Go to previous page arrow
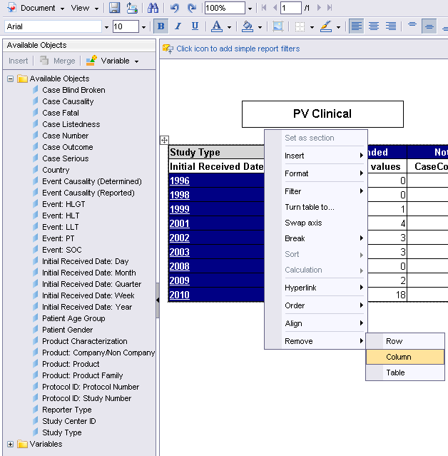Viewport: 448px width, 456px height. [275, 8]
